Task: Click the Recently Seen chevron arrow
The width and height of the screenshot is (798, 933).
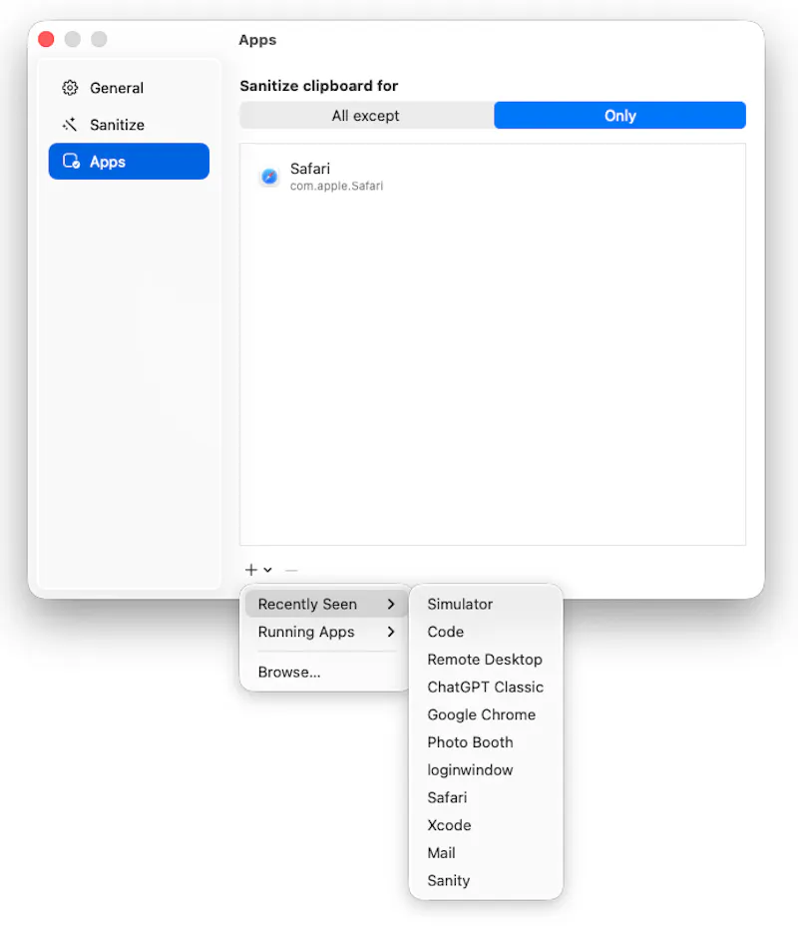Action: click(x=391, y=604)
